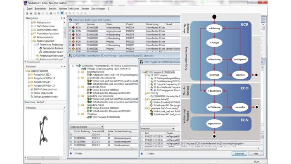Click the Vorgänge folder icon

83,114
